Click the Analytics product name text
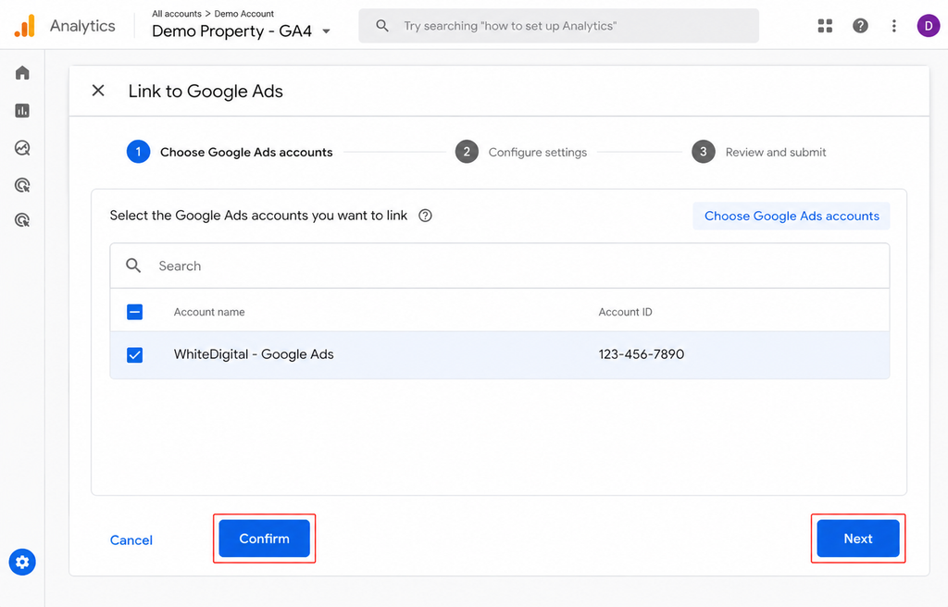The image size is (948, 607). [x=82, y=26]
